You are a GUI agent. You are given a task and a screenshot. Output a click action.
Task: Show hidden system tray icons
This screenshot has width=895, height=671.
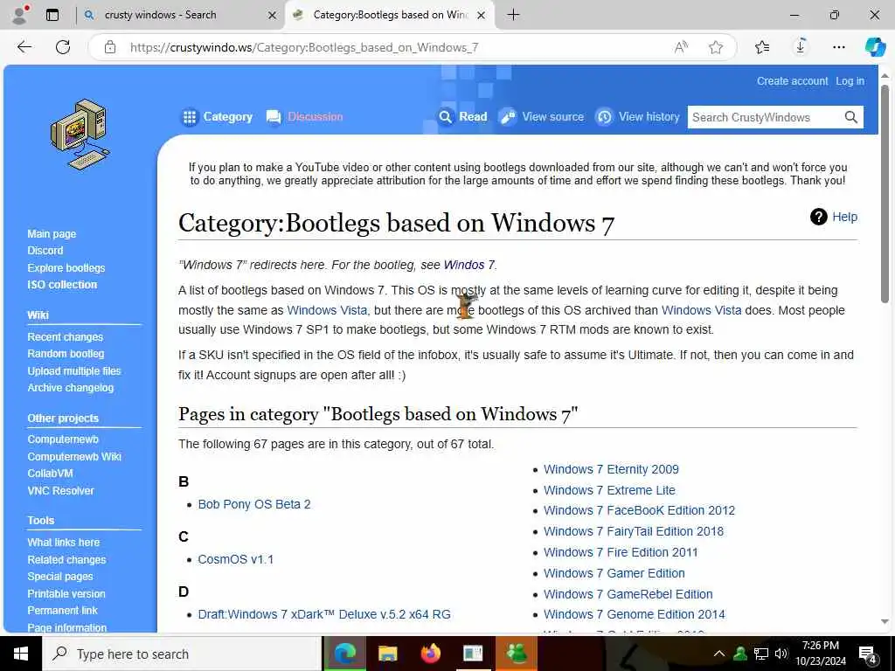coord(719,654)
